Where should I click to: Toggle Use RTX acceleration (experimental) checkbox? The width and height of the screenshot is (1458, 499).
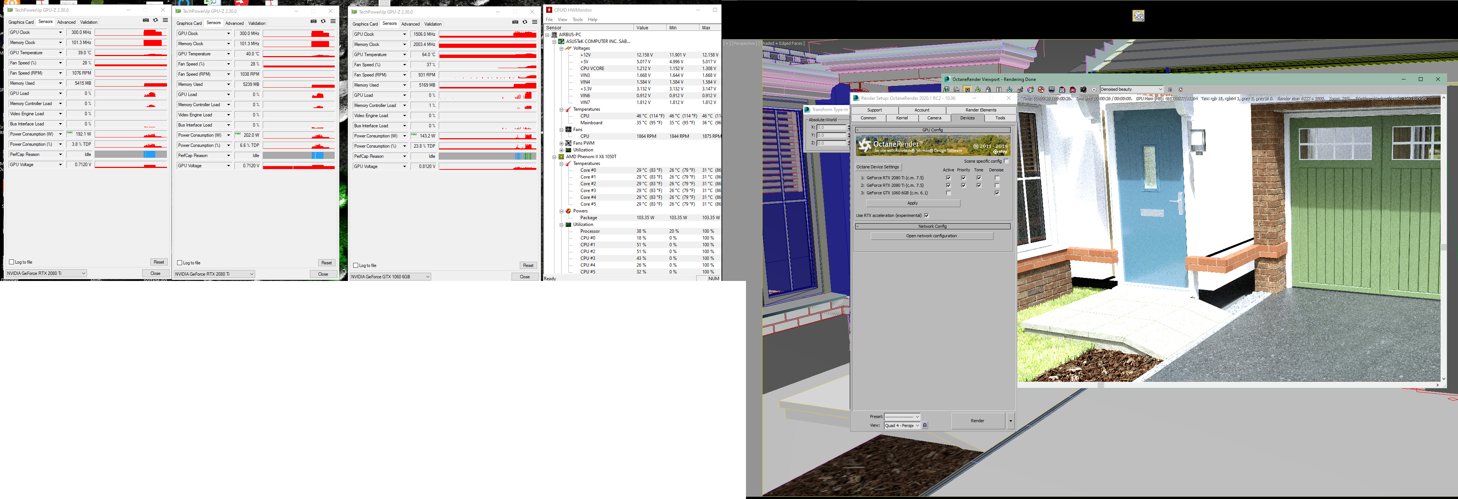tap(927, 215)
